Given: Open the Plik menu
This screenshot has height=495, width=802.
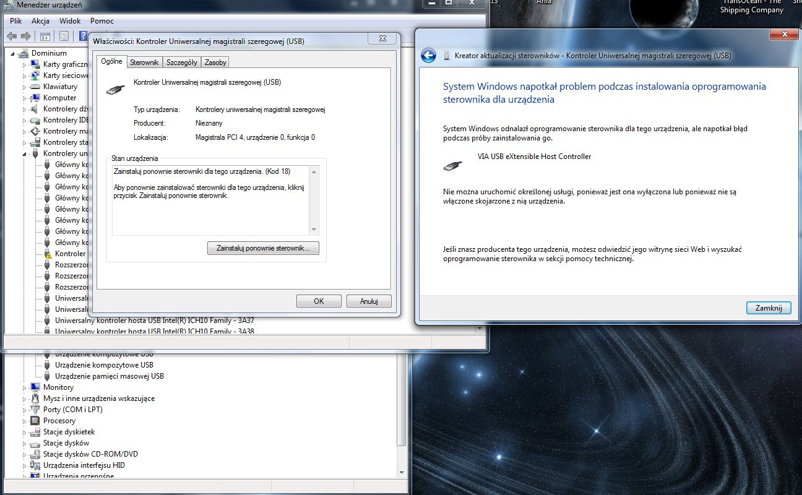Looking at the screenshot, I should [16, 21].
